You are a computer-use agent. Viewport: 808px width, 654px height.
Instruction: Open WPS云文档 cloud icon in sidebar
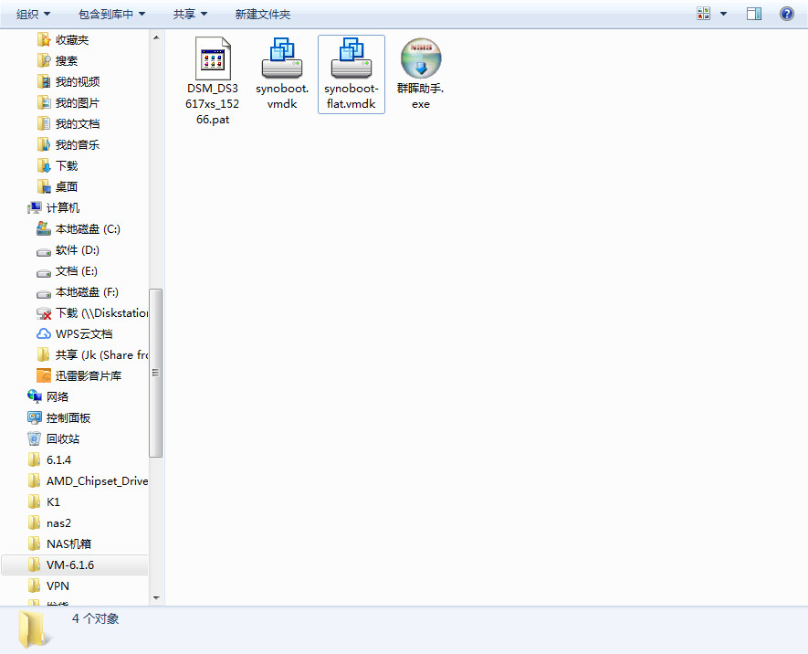pos(44,334)
